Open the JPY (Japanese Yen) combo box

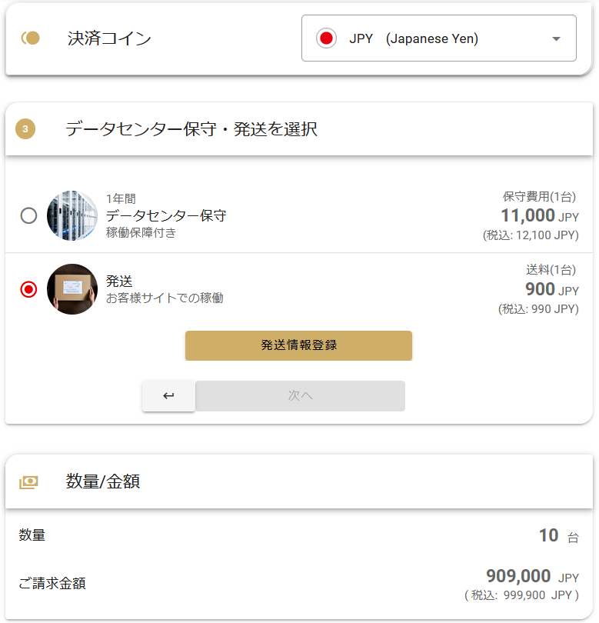coord(439,38)
